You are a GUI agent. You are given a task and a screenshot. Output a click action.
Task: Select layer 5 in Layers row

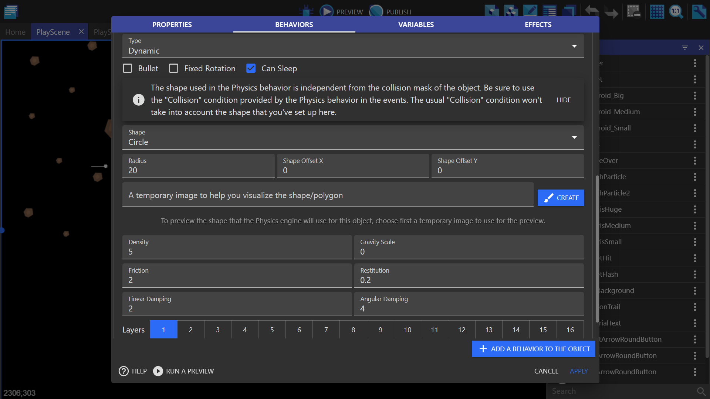tap(272, 330)
